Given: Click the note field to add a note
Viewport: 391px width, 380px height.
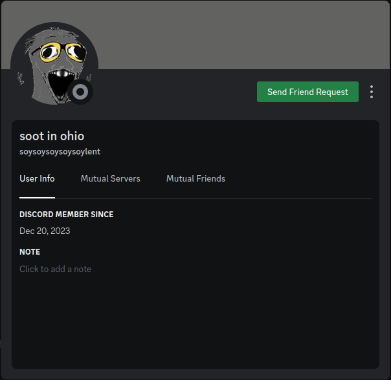Looking at the screenshot, I should point(56,269).
